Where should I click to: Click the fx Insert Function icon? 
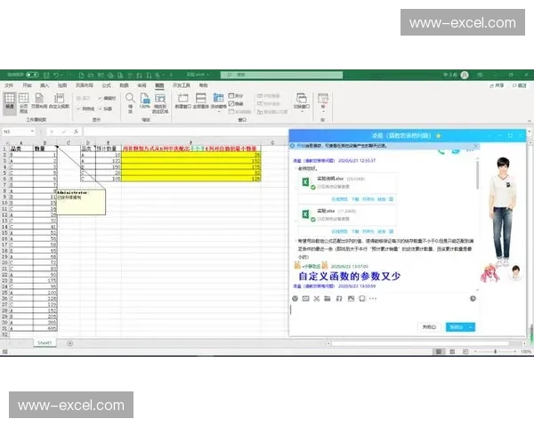click(76, 132)
